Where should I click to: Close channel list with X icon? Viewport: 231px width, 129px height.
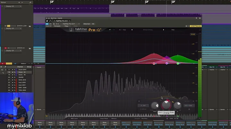[1, 67]
